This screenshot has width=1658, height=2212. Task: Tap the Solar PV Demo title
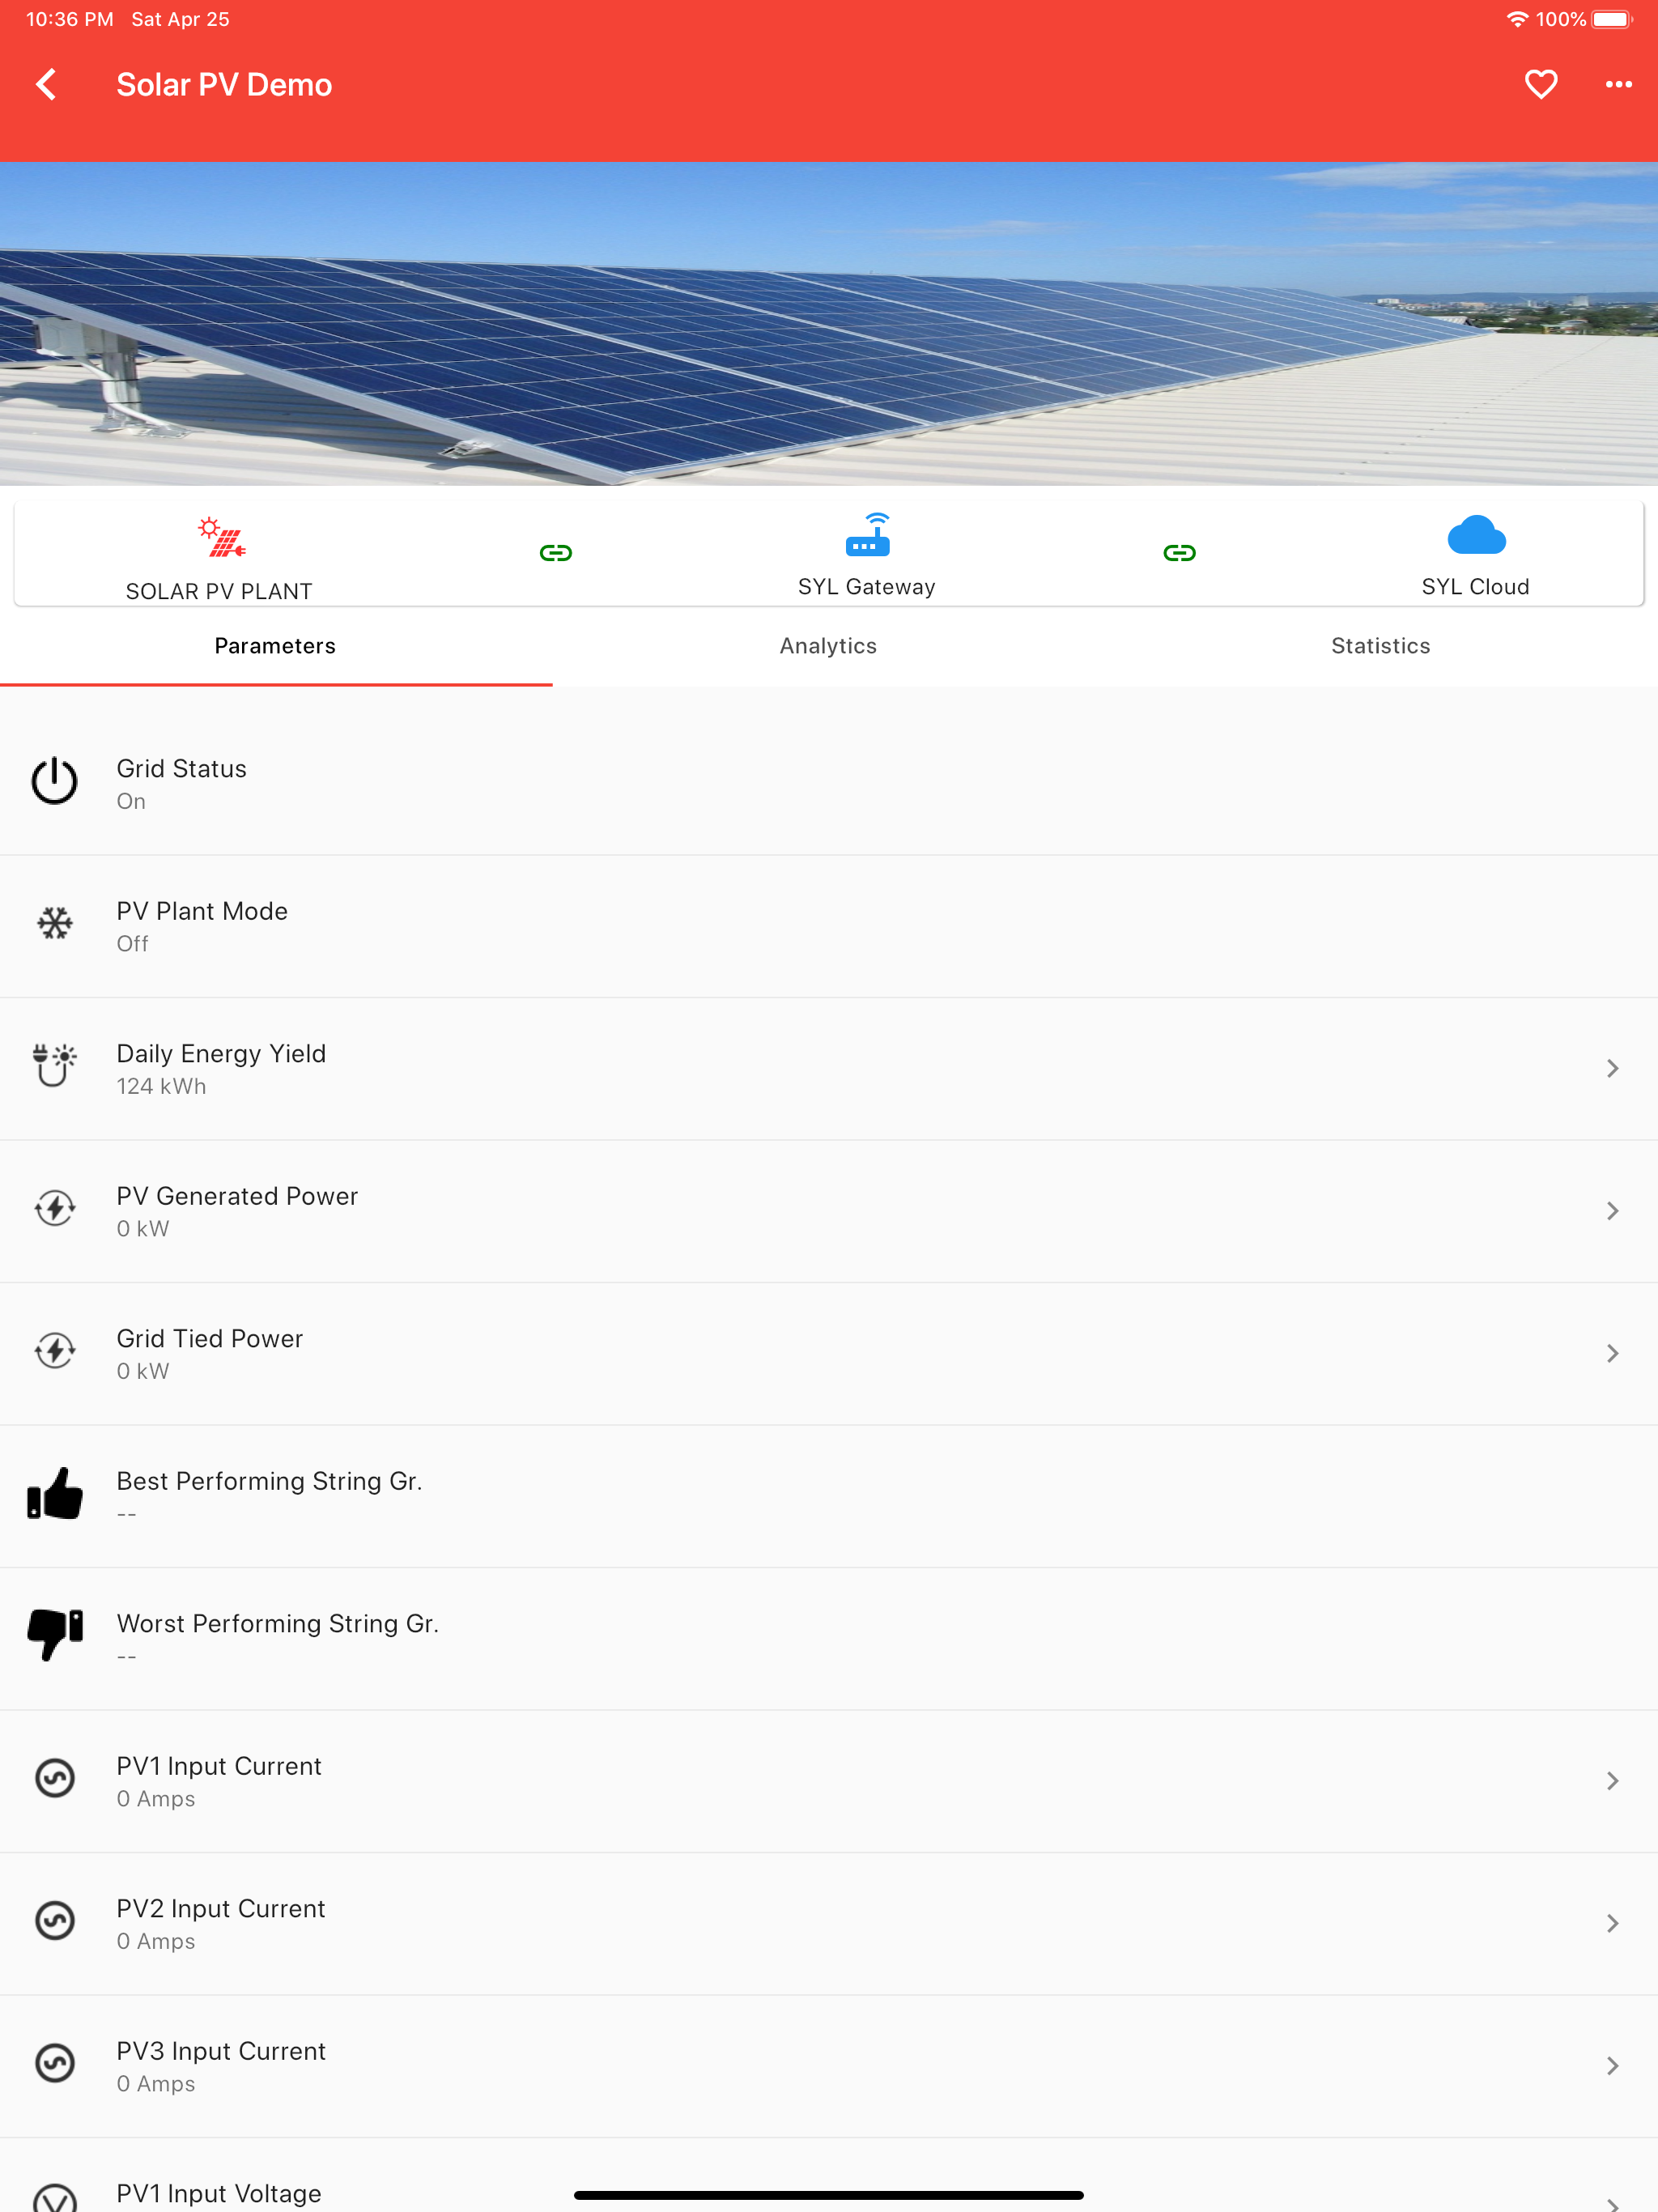point(224,85)
